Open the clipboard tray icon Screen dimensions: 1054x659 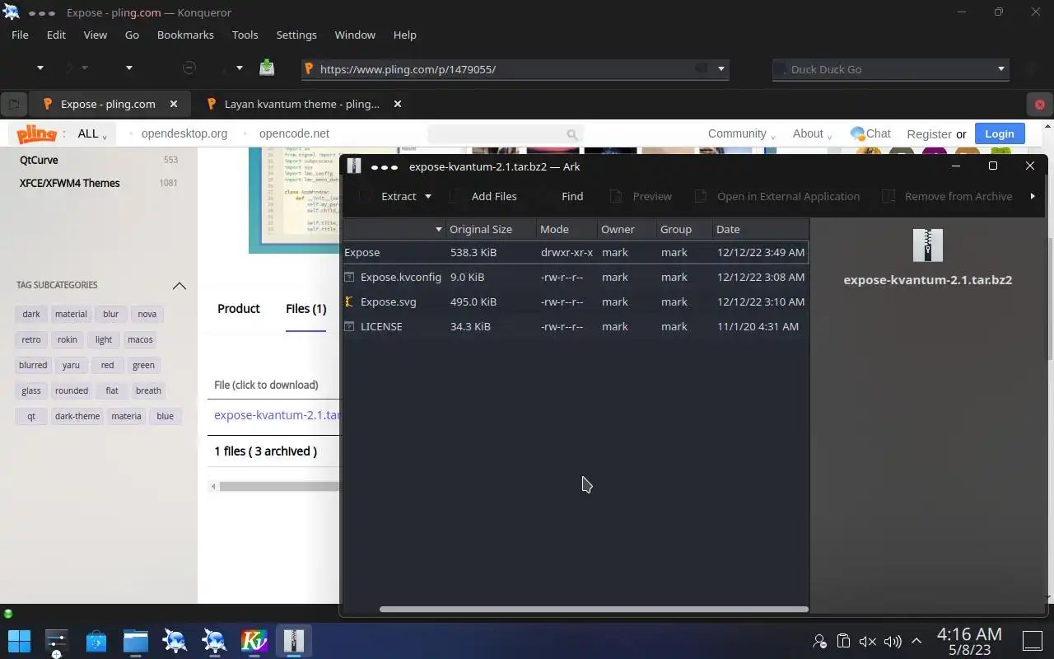click(x=843, y=641)
